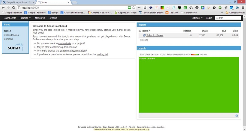Click the Projects heading of the treemap widget
The width and height of the screenshot is (246, 131).
pyautogui.click(x=142, y=48)
